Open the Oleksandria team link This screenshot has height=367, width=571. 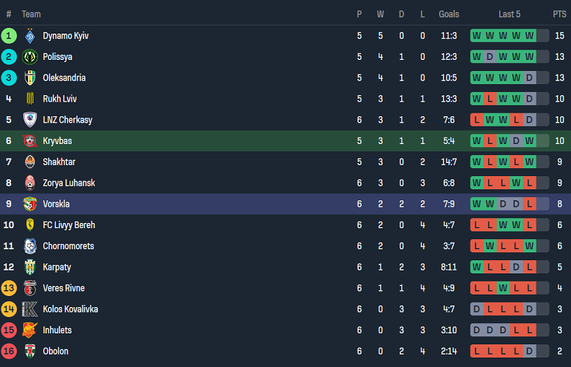(x=64, y=78)
